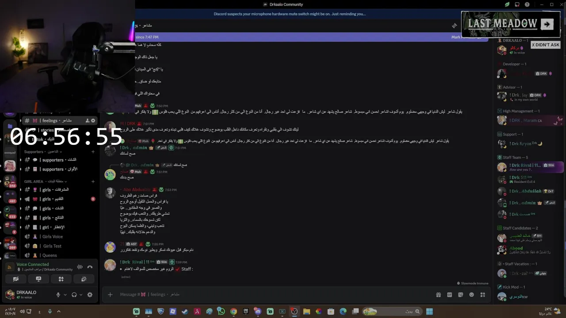Open member ! DRK , Maram profile
566x318 pixels.
click(529, 120)
